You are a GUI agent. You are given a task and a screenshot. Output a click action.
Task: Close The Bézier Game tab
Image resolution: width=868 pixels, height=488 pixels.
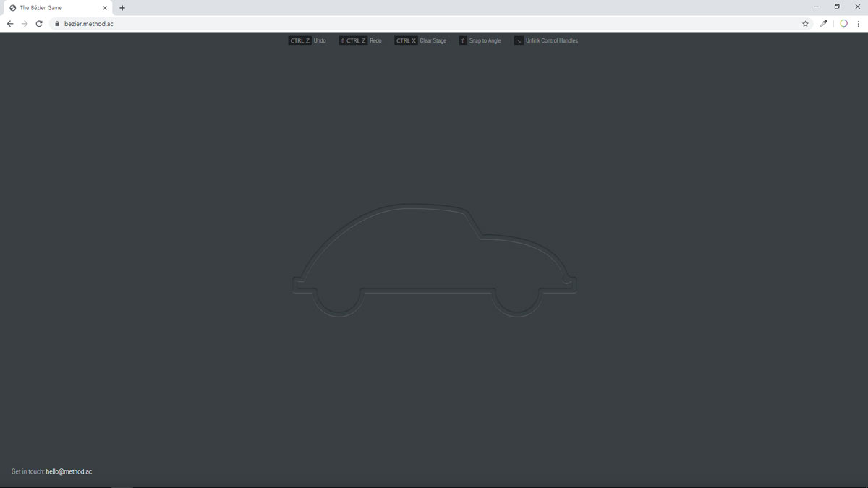pos(105,8)
